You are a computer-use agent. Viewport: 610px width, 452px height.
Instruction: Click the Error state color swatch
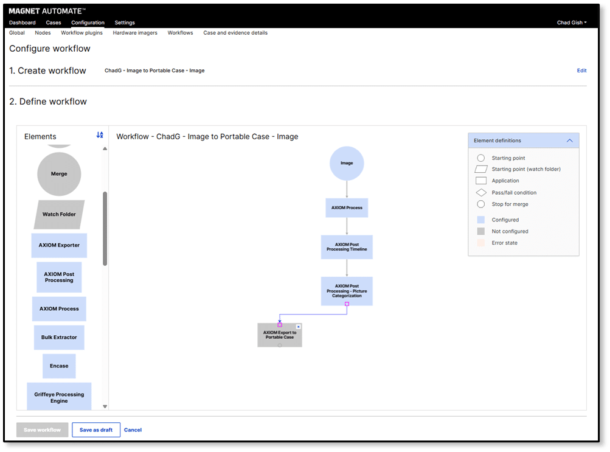(481, 243)
